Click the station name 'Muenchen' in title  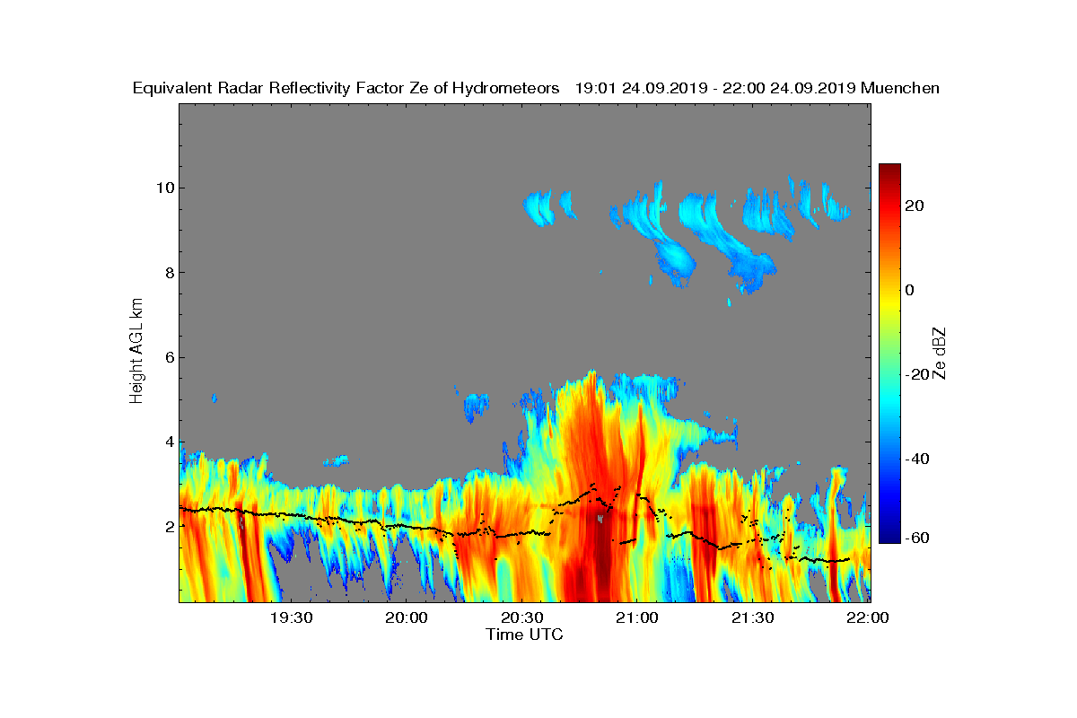pyautogui.click(x=900, y=88)
